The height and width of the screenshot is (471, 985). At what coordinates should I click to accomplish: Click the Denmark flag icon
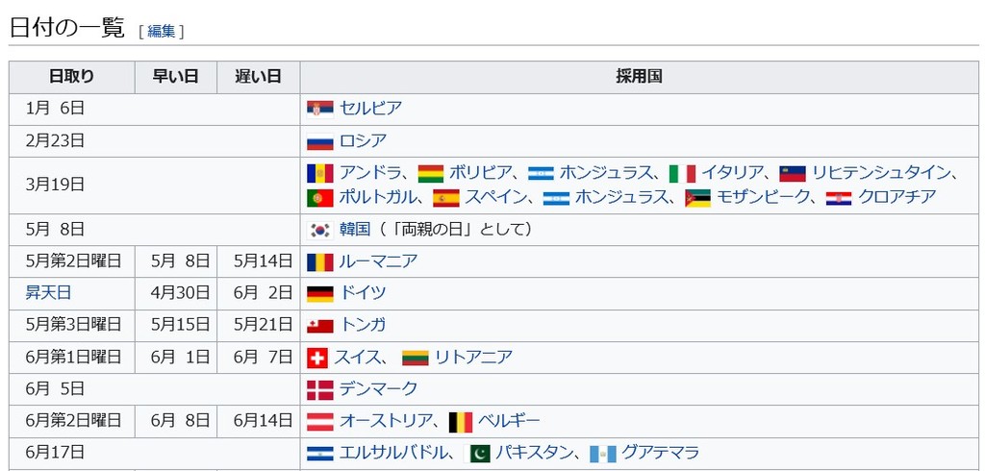[319, 390]
